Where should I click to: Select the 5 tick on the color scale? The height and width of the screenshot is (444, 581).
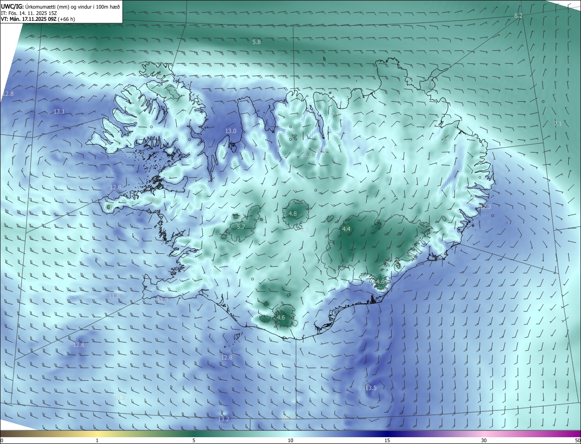coord(194,441)
